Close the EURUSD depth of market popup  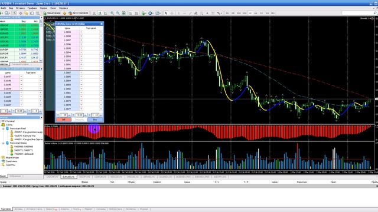(102, 24)
